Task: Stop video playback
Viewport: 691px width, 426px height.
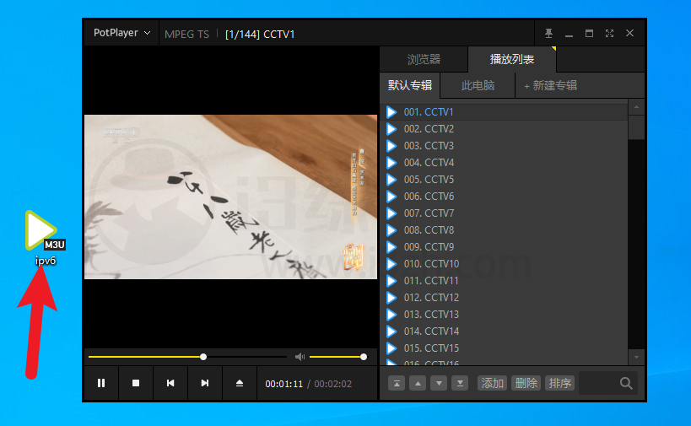Action: 136,383
